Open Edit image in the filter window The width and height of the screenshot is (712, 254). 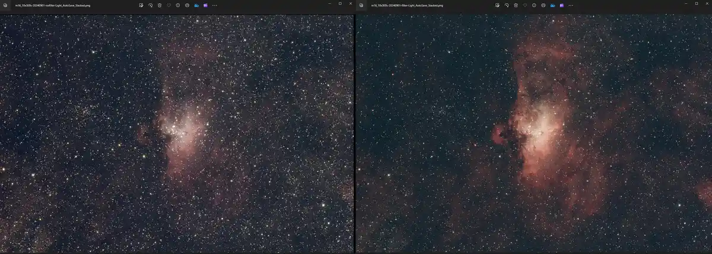497,5
